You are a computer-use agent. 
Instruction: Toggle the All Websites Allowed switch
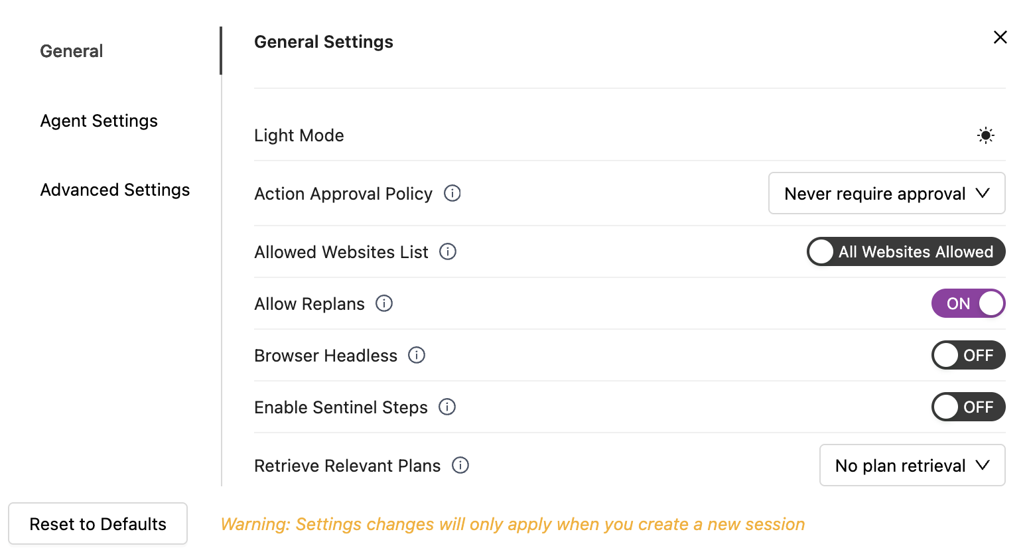point(906,251)
